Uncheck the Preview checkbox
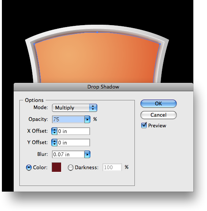The image size is (207, 211). [144, 125]
